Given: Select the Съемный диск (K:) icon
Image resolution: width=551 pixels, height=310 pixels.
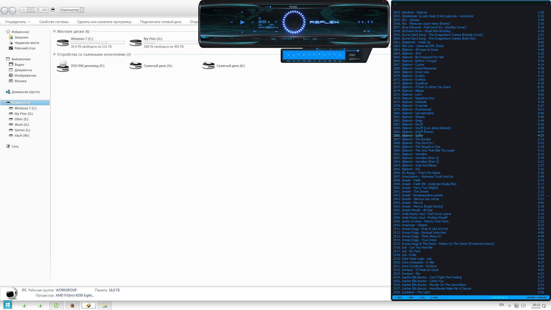Looking at the screenshot, I should click(208, 65).
